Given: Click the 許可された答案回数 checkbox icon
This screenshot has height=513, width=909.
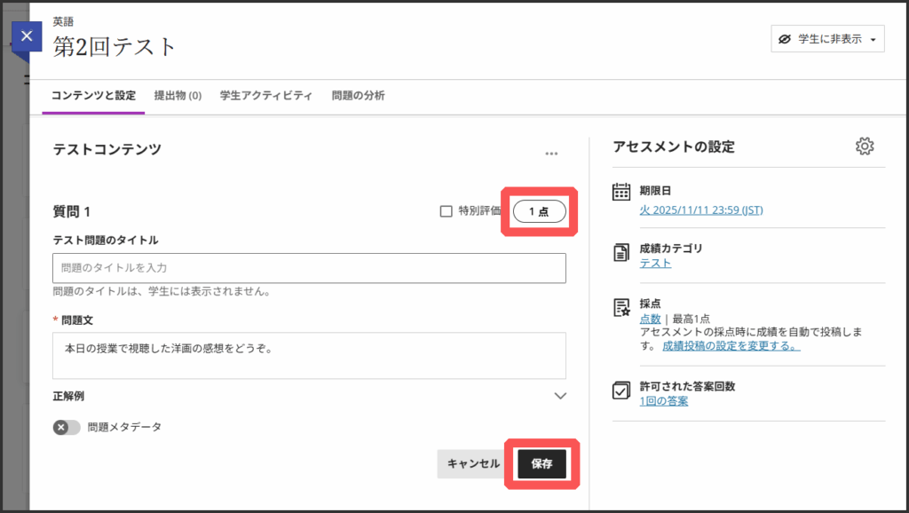Looking at the screenshot, I should coord(621,391).
